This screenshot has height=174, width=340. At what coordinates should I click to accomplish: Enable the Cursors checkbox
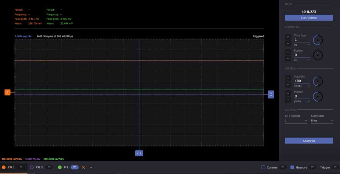[x=263, y=167]
